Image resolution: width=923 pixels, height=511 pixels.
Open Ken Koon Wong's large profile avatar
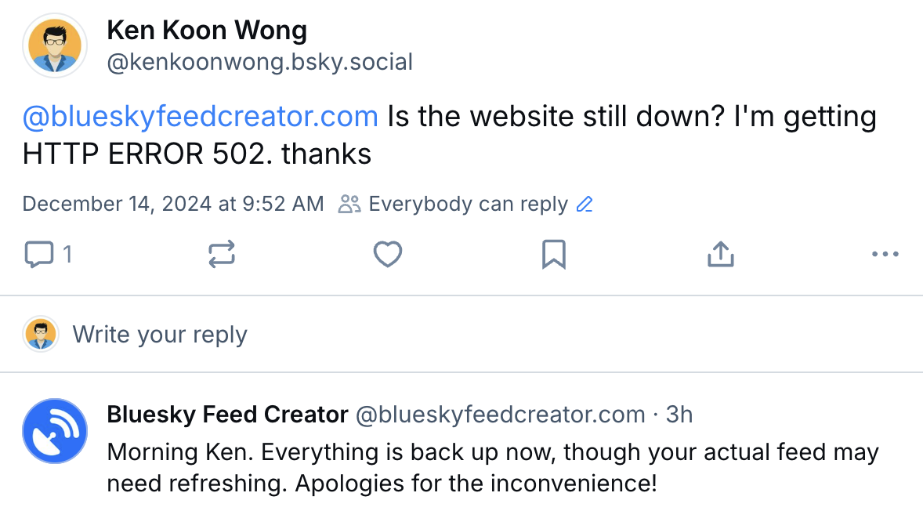click(x=55, y=45)
